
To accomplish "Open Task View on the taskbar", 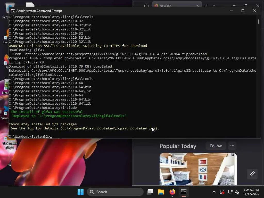I will (x=150, y=192).
